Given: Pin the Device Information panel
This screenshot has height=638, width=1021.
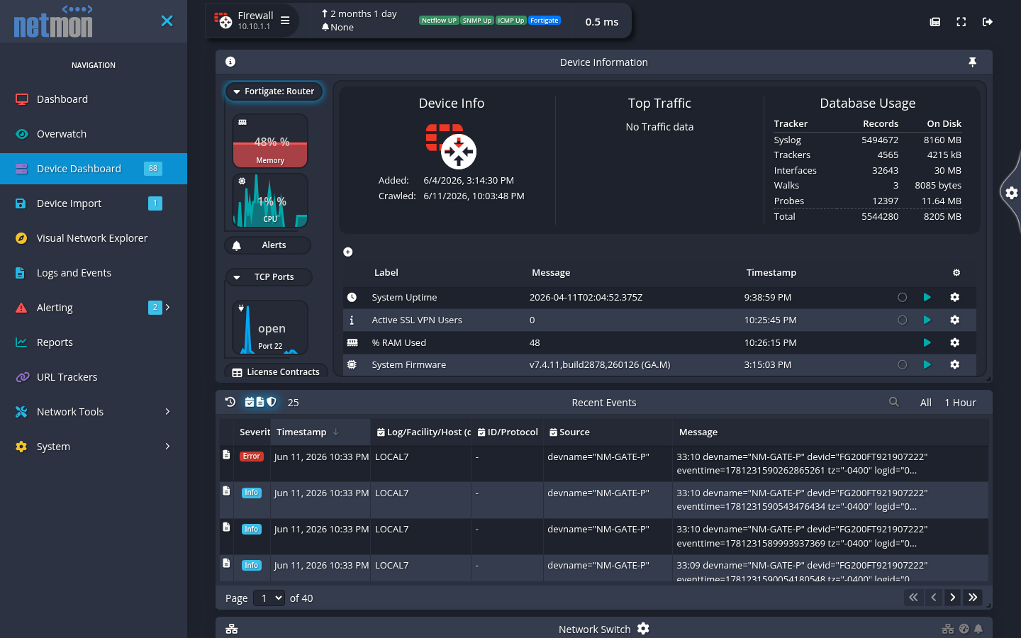Looking at the screenshot, I should coord(973,62).
